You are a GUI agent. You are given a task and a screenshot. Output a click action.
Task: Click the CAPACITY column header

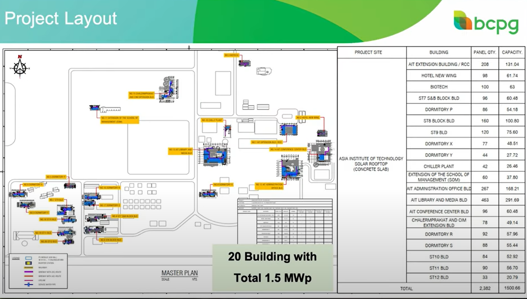coord(512,53)
